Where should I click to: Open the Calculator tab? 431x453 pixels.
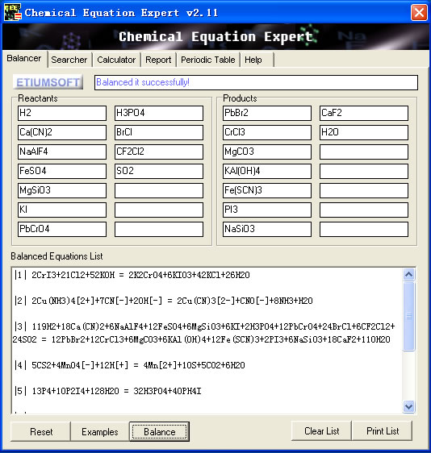(116, 60)
